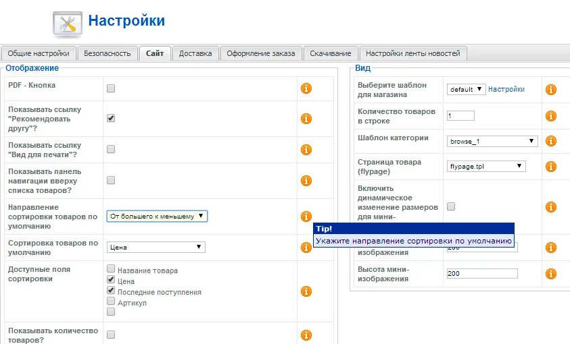The height and width of the screenshot is (344, 570).
Task: Select the Сайт tab
Action: point(155,53)
